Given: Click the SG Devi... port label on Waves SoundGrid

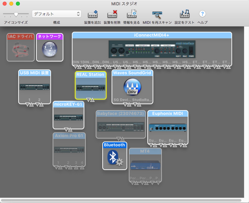Looking at the screenshot, I should point(122,100).
